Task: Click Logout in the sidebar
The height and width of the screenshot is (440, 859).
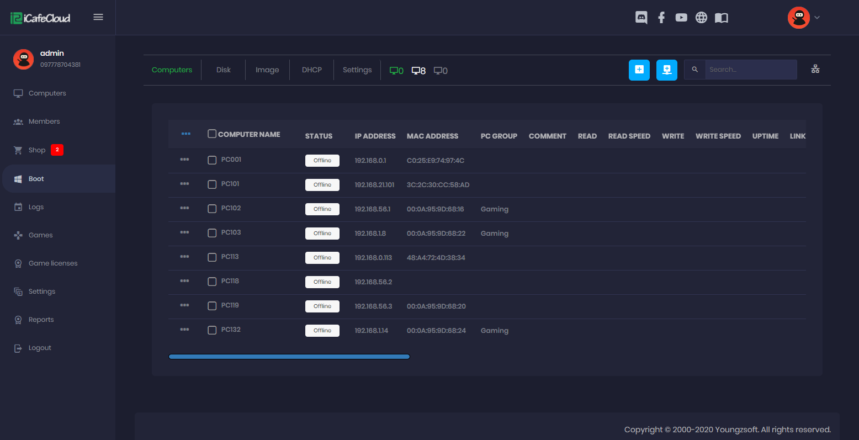Action: 40,348
